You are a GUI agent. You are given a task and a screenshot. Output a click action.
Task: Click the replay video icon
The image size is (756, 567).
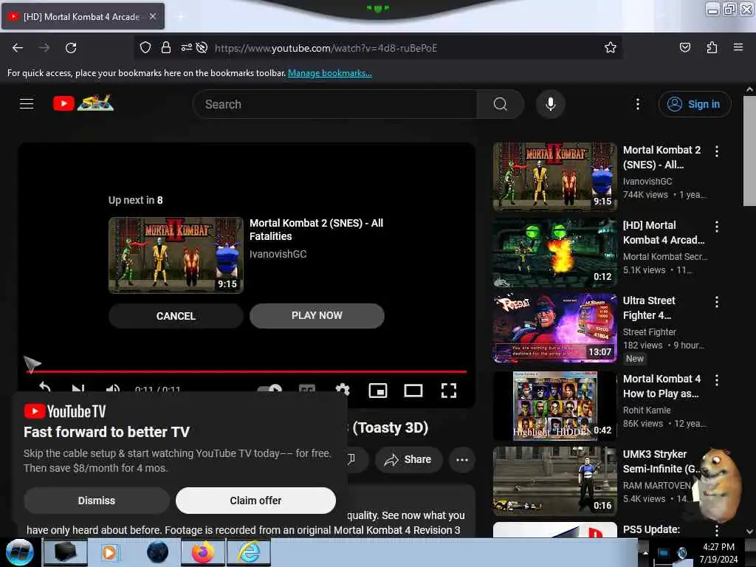pos(45,388)
